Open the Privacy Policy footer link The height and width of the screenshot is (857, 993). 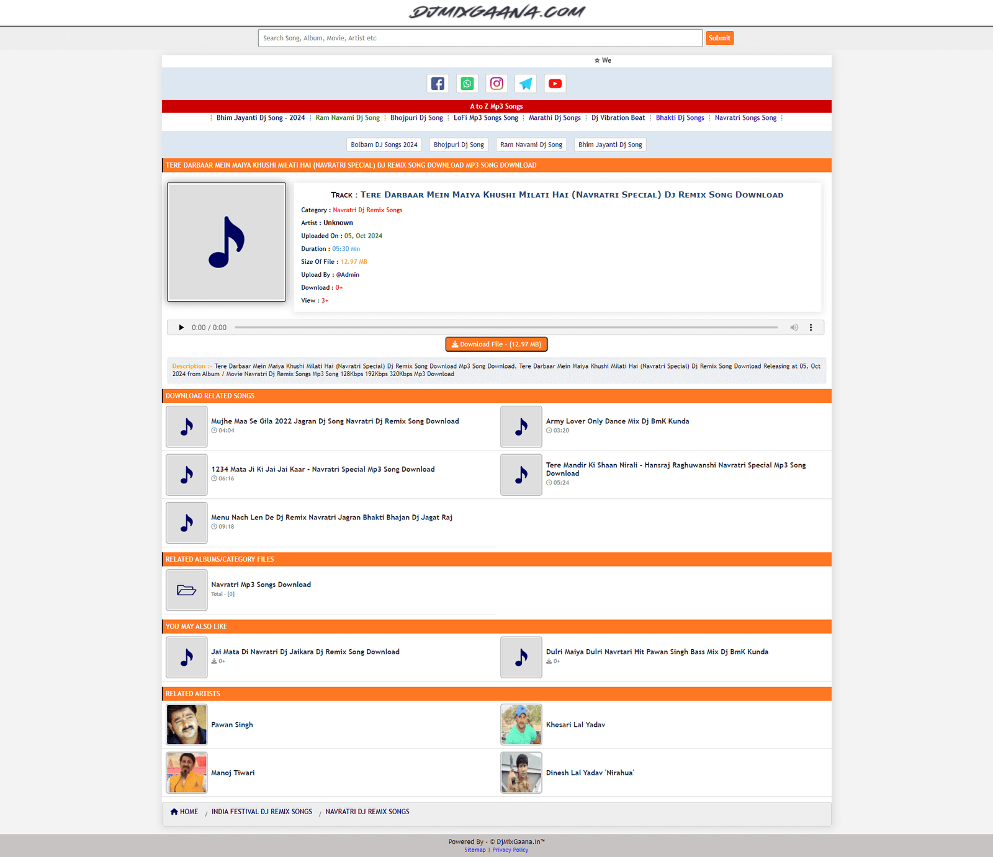pyautogui.click(x=510, y=850)
